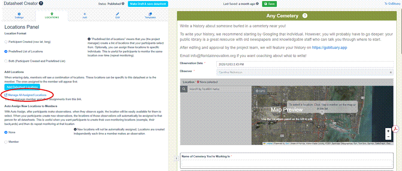The height and width of the screenshot is (171, 402).
Task: Click the search by location name field
Action: [x=219, y=89]
